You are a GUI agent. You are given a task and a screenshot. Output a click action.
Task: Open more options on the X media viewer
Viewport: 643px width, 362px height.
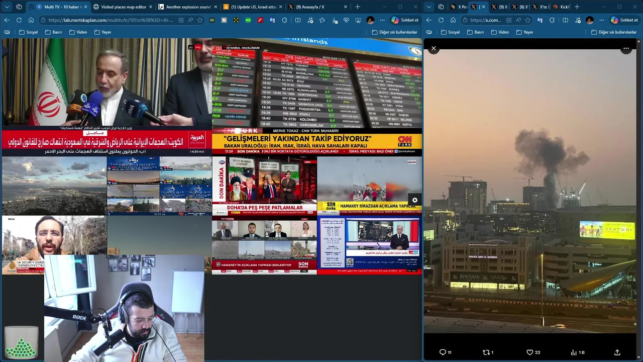626,49
